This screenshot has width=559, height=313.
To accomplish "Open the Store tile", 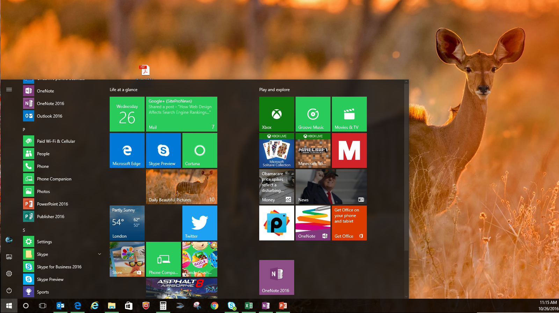I will 127,259.
